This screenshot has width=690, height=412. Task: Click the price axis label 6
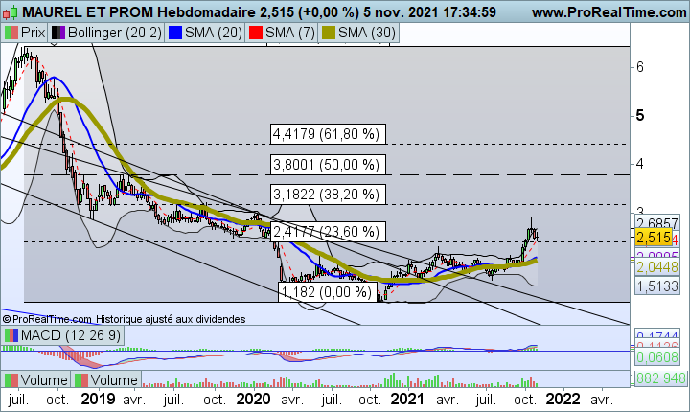point(640,67)
